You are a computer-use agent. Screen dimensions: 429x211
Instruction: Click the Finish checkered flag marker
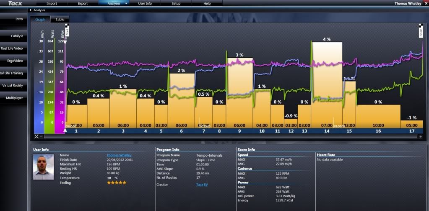click(x=420, y=31)
